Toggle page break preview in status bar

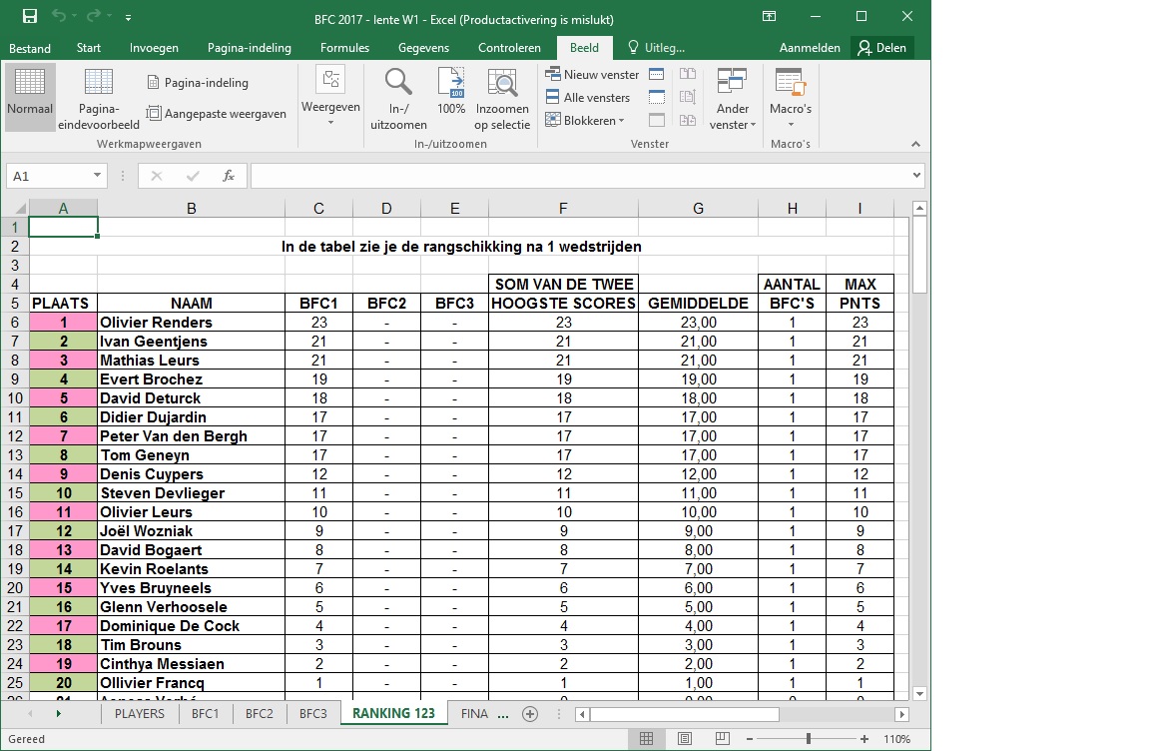tap(722, 739)
